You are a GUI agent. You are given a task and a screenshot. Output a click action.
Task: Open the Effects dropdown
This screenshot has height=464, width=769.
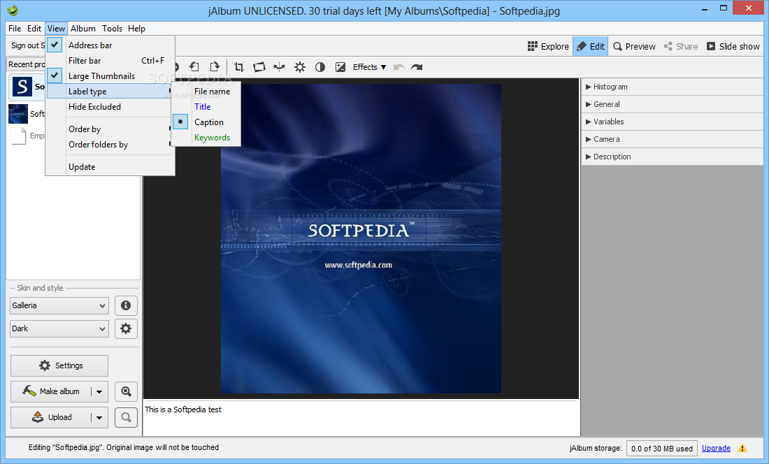pos(369,67)
